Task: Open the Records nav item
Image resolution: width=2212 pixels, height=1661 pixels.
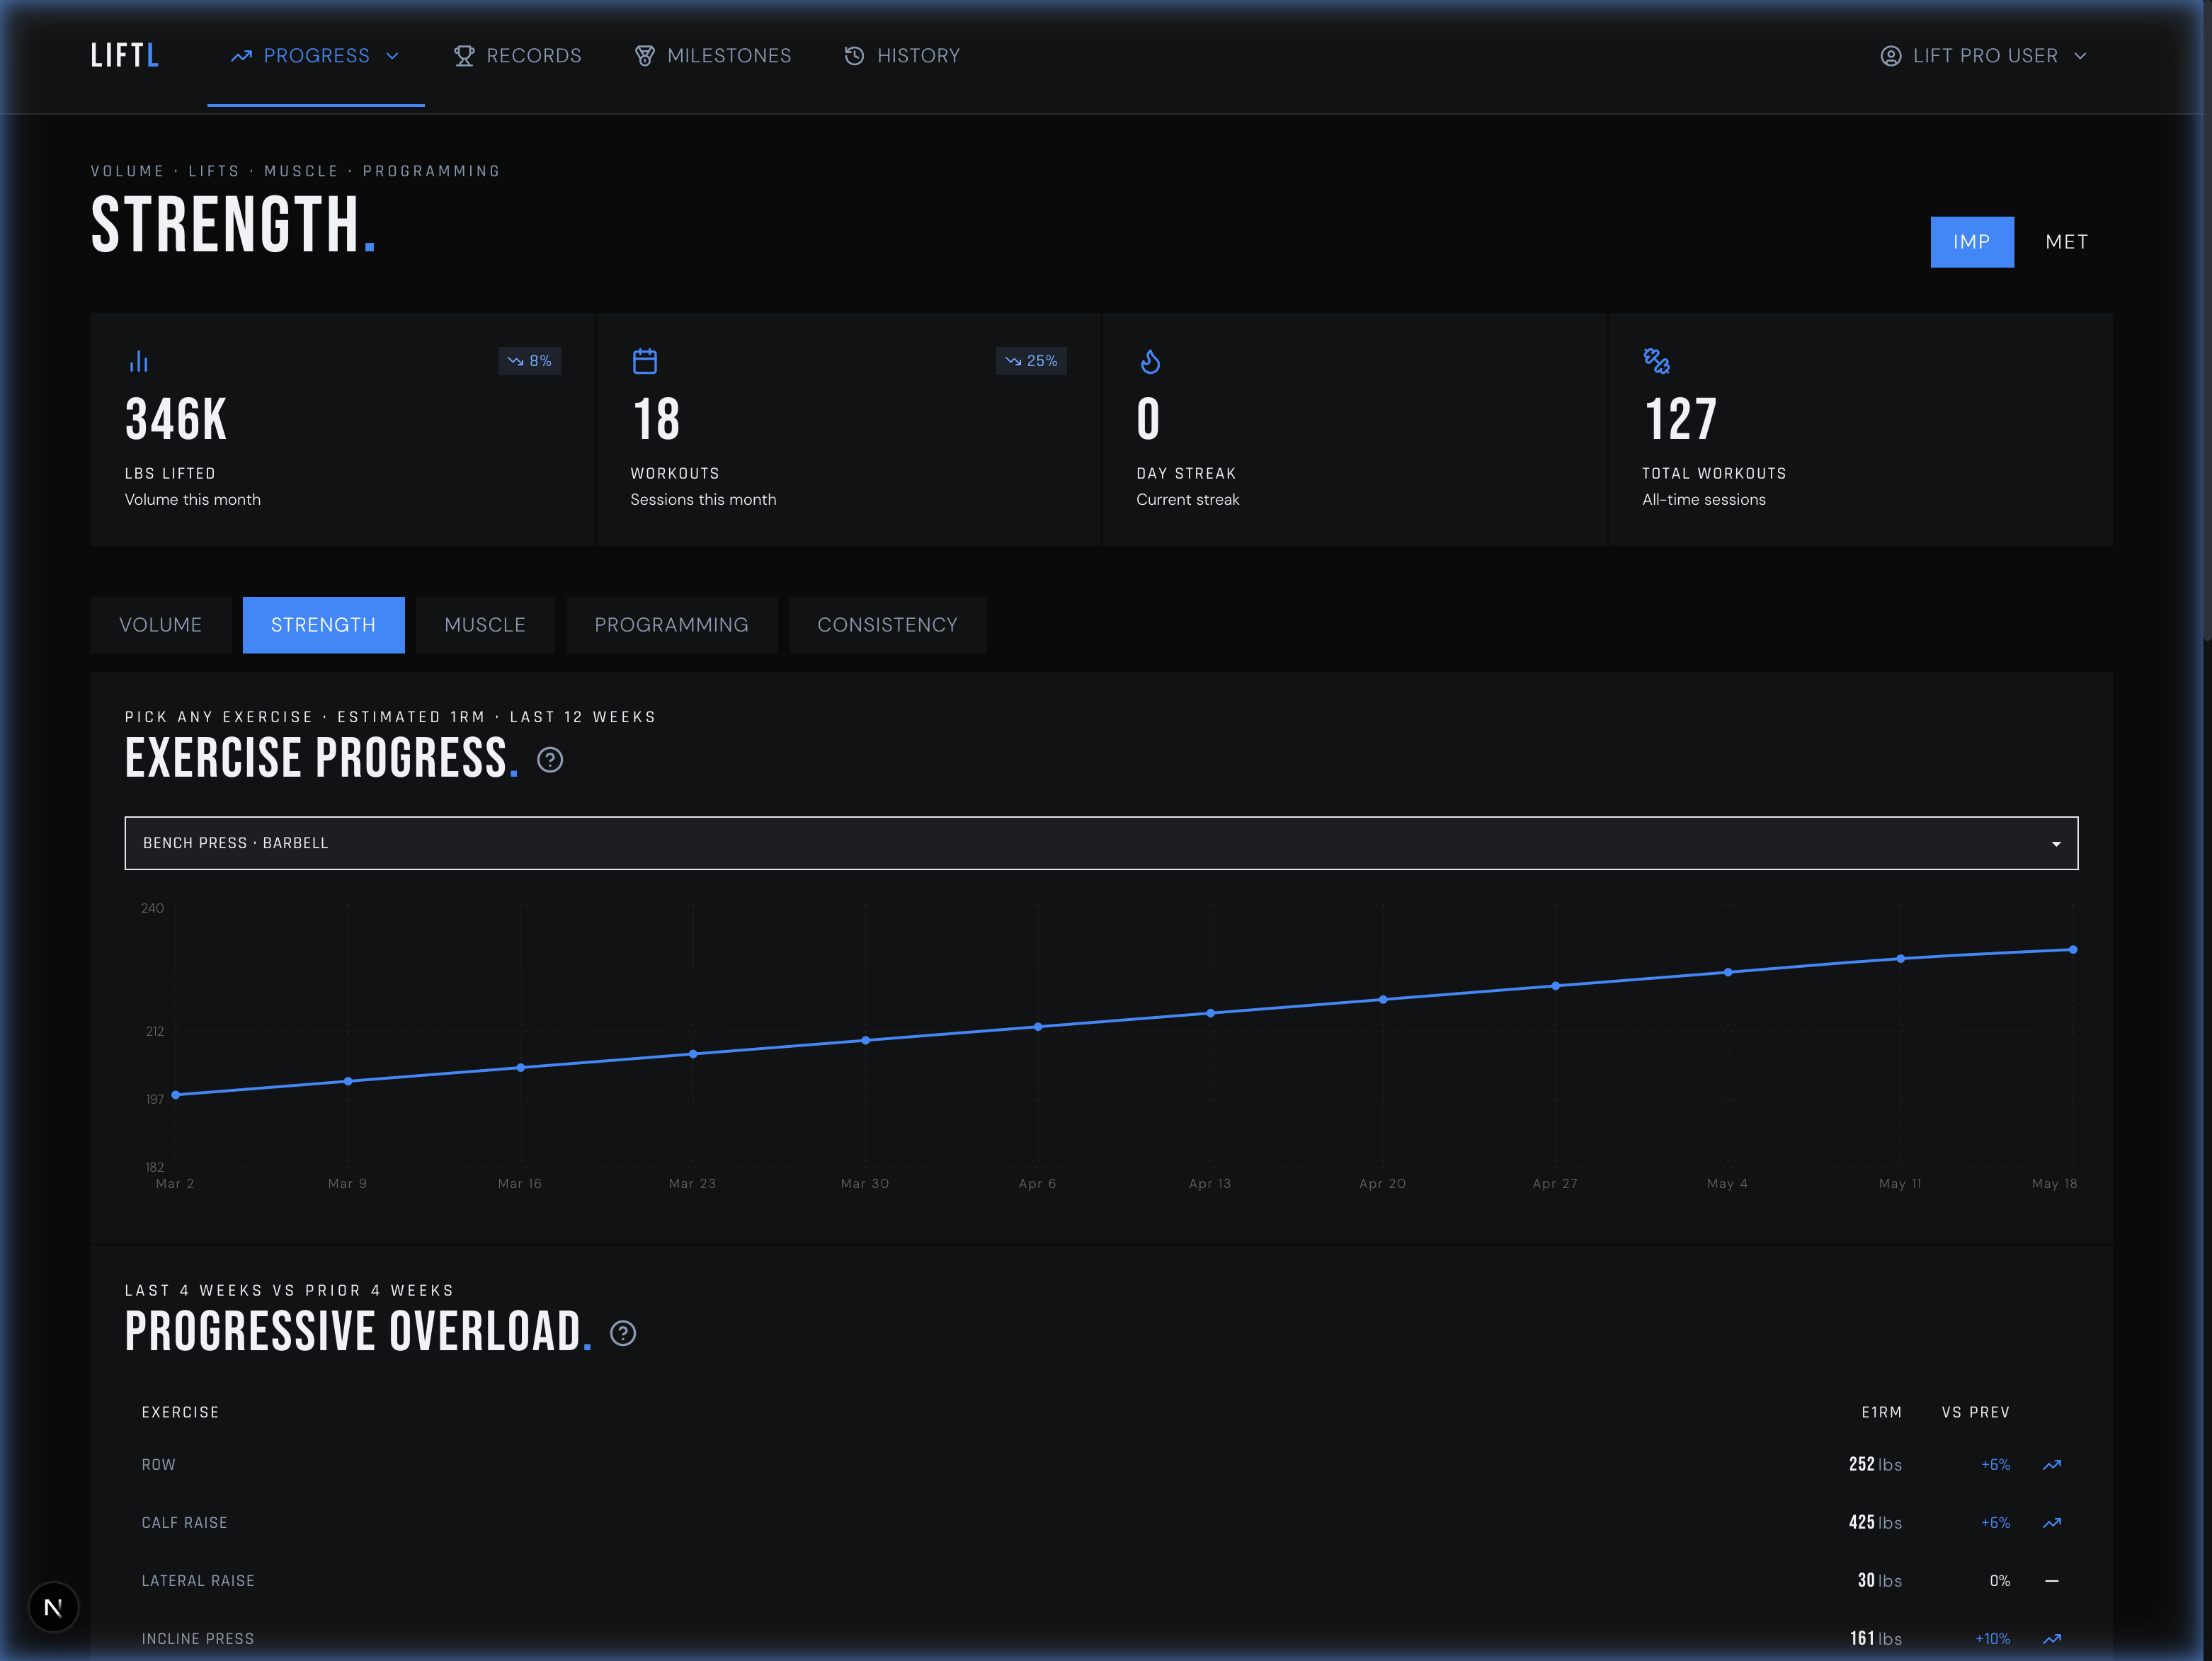Action: (x=517, y=56)
